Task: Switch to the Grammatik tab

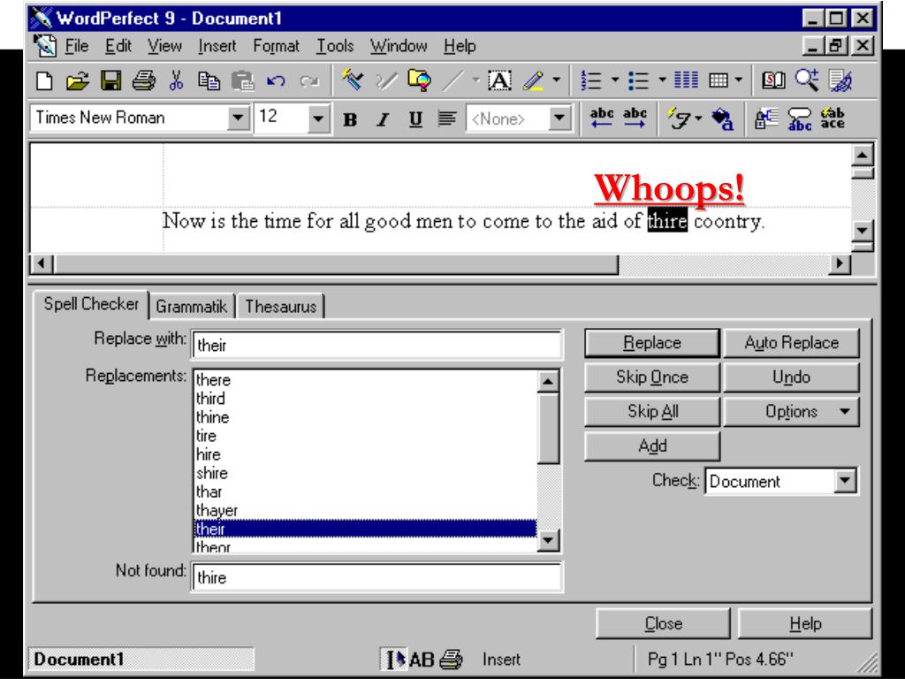Action: (191, 306)
